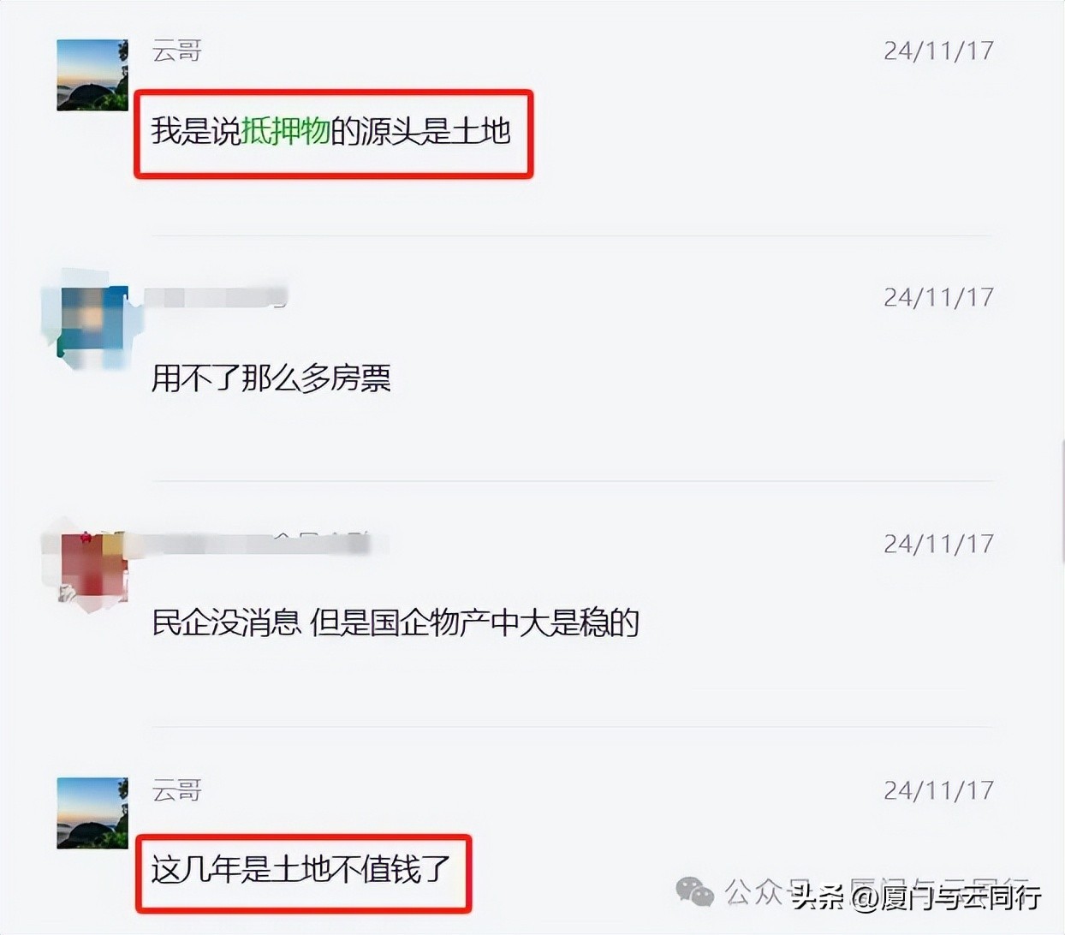Select the first 云哥 username label
The image size is (1065, 935).
[x=177, y=51]
